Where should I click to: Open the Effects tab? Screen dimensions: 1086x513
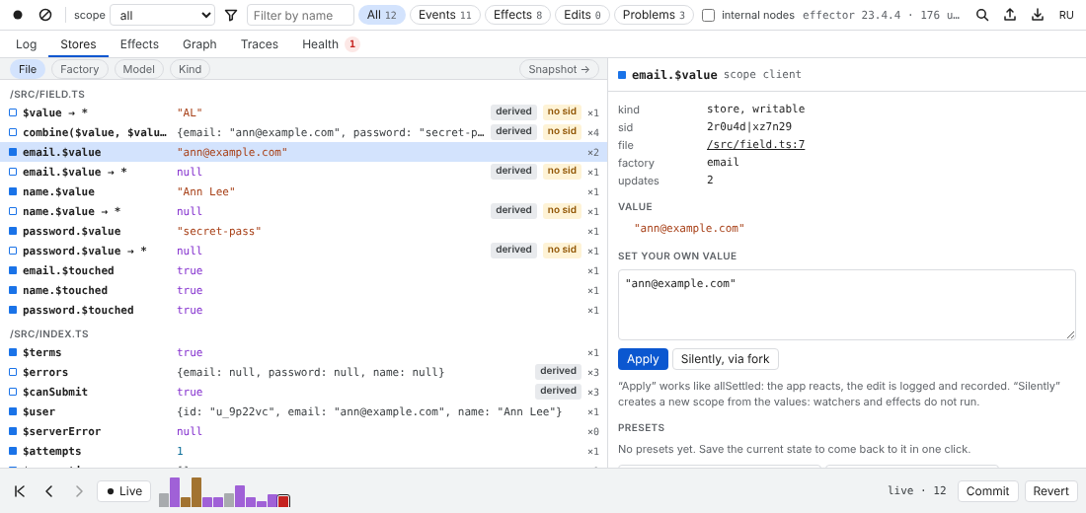coord(139,44)
